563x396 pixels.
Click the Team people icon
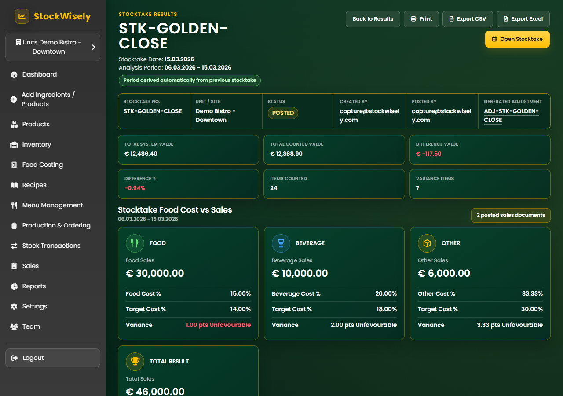(x=14, y=327)
